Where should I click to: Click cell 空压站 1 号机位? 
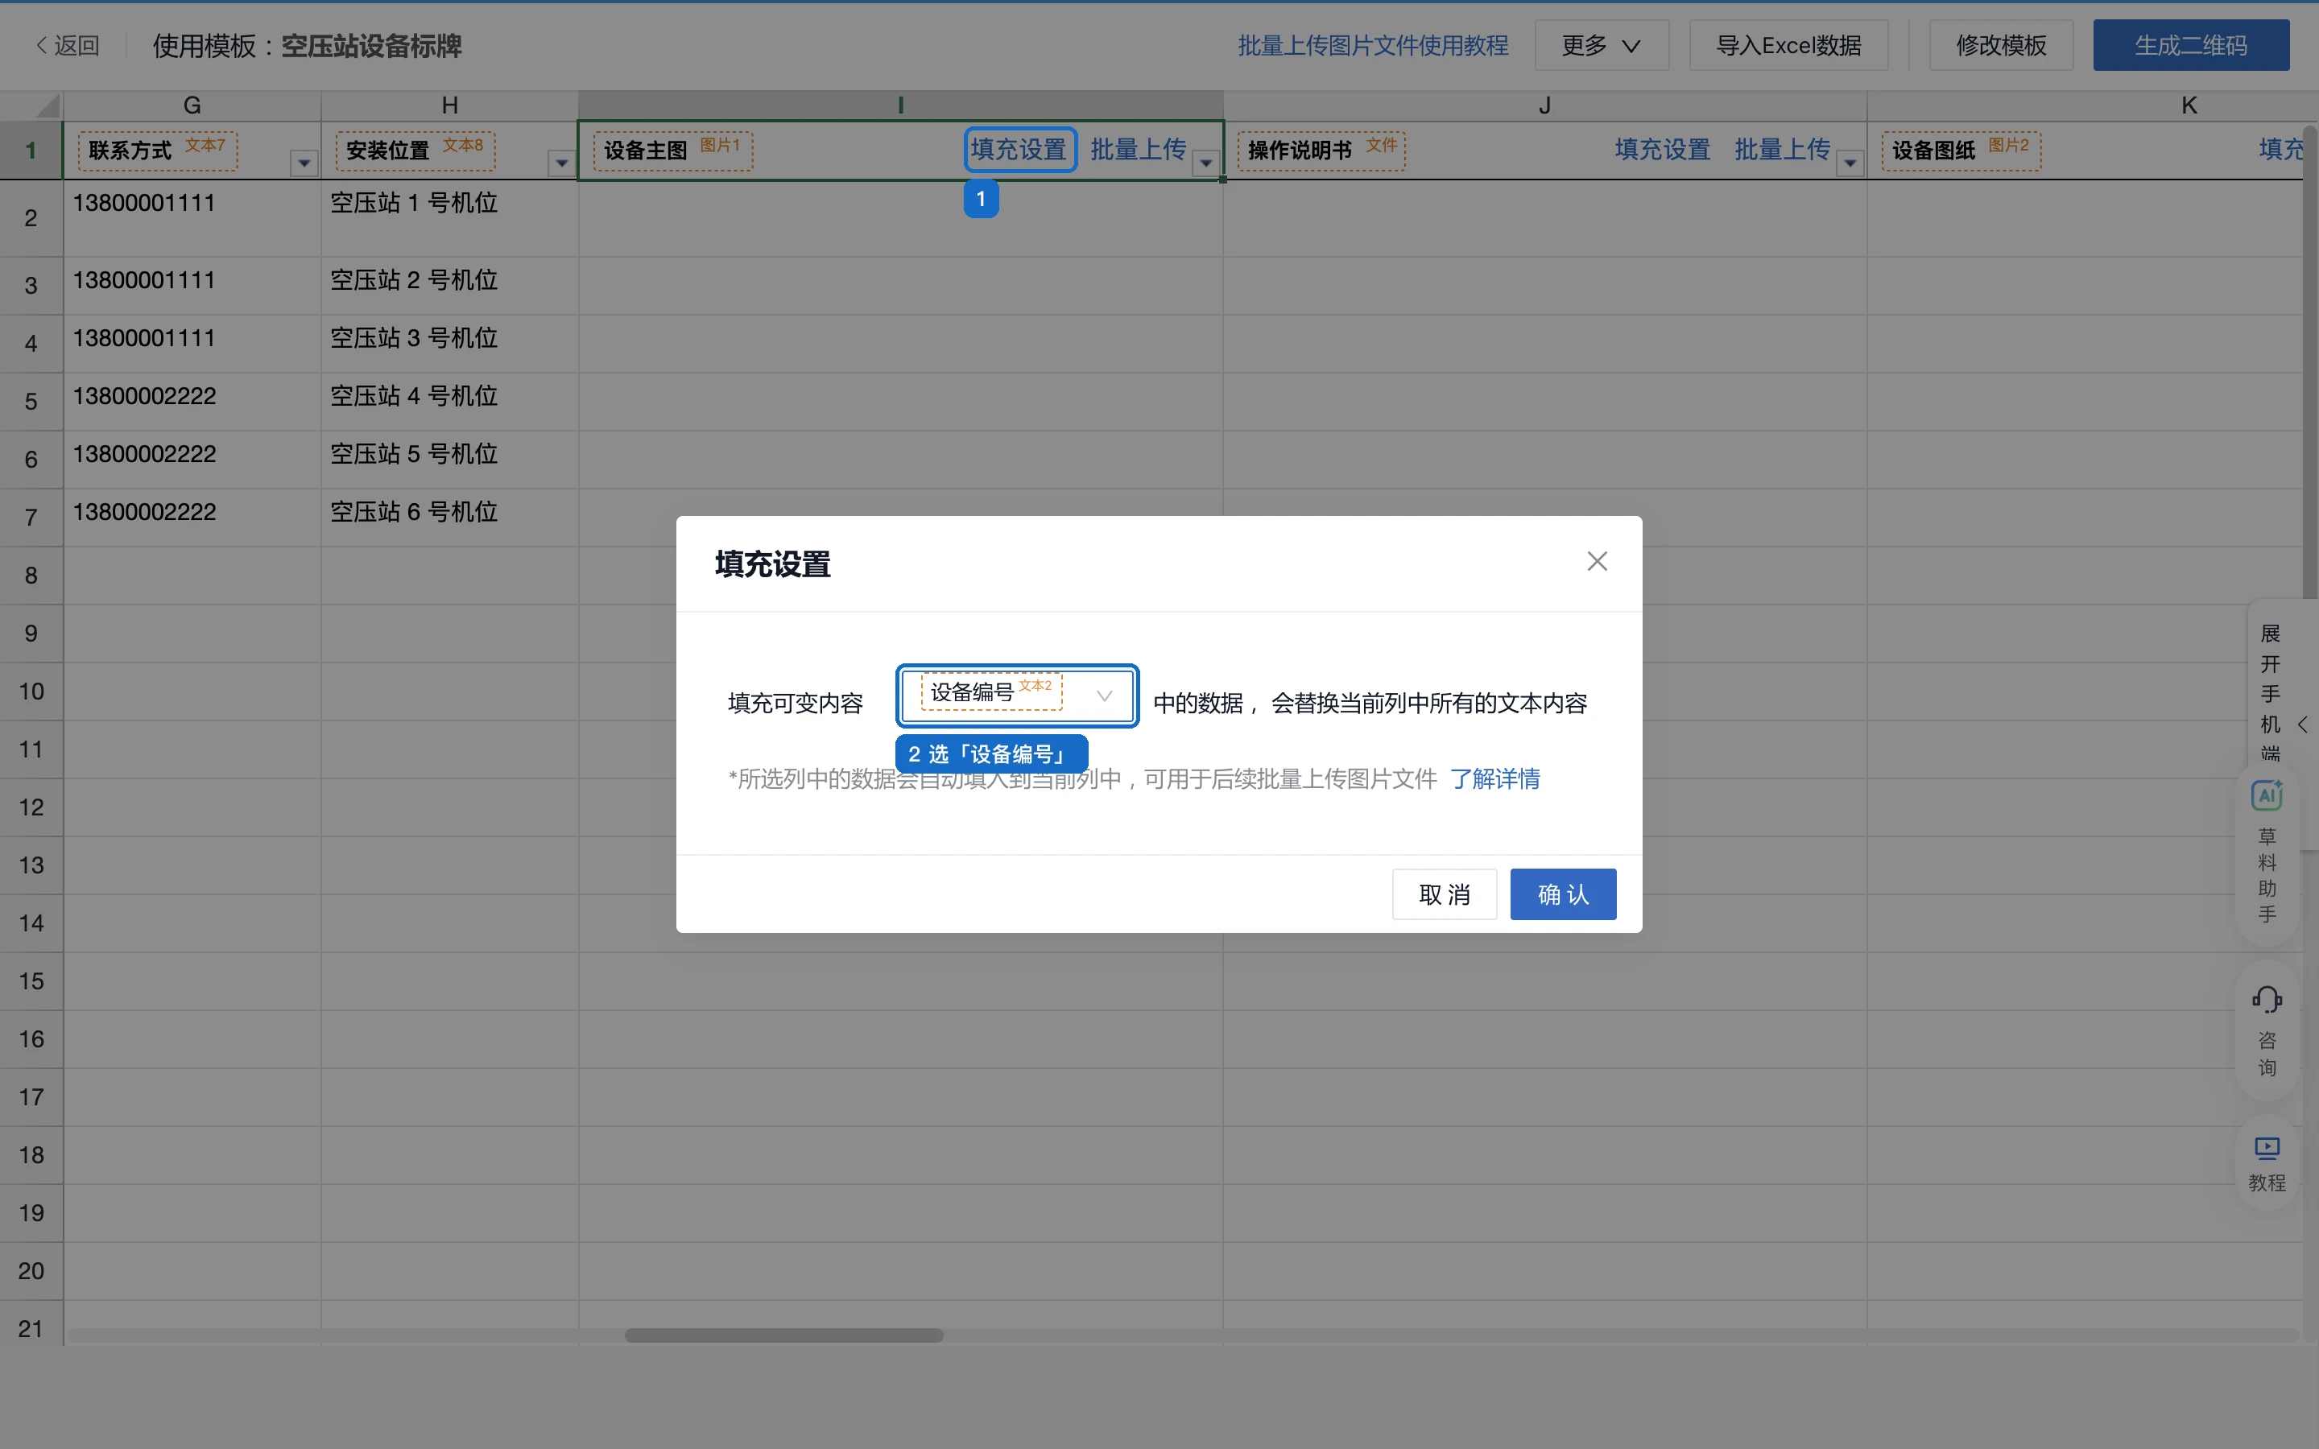(449, 217)
